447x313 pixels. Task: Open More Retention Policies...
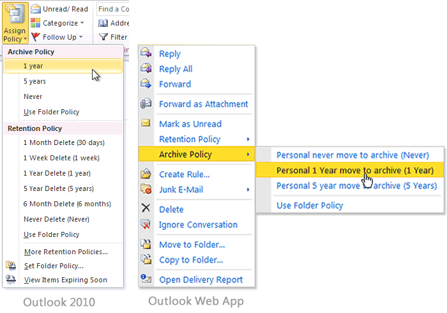point(63,252)
